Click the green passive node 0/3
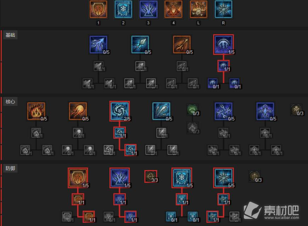Image resolution: width=308 pixels, height=226 pixels. 192,110
